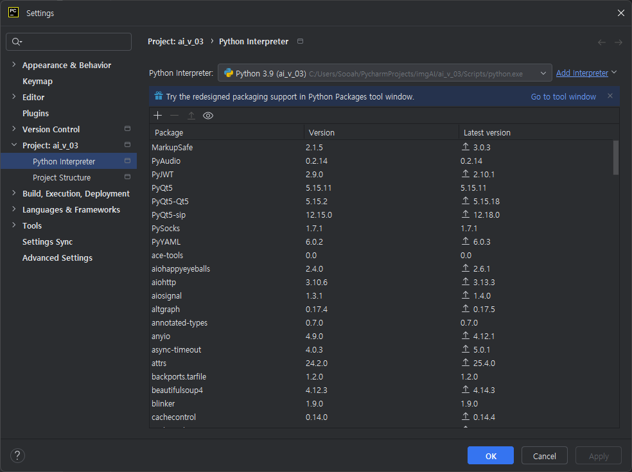Click the settings search input field

(69, 42)
